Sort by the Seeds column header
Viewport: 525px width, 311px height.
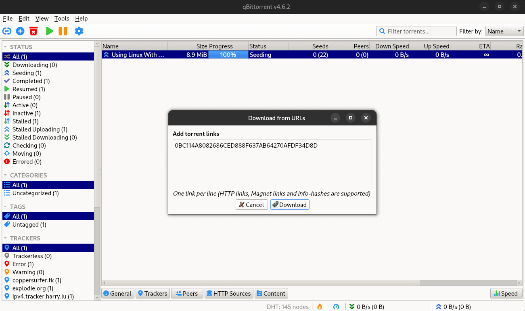(x=309, y=46)
